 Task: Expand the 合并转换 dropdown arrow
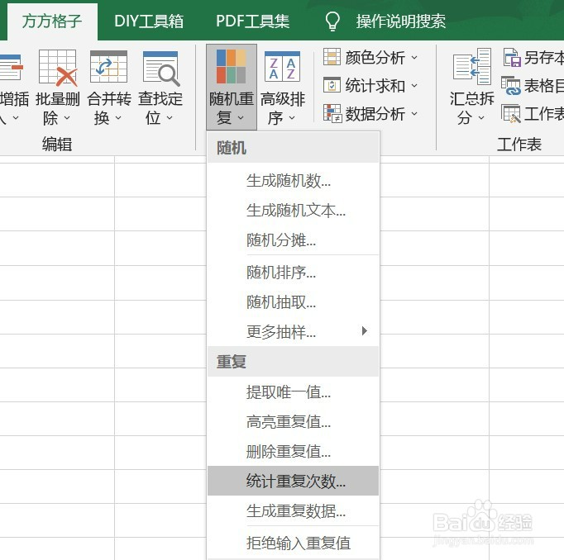tap(118, 118)
